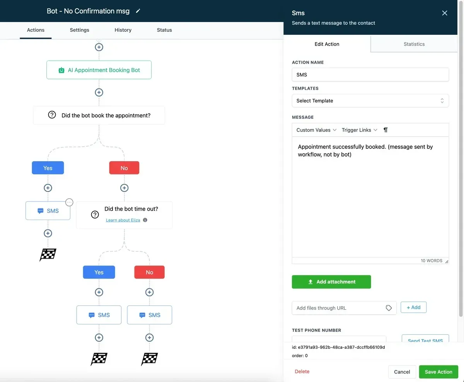464x382 pixels.
Task: Click the tag icon in the URL field
Action: 389,308
